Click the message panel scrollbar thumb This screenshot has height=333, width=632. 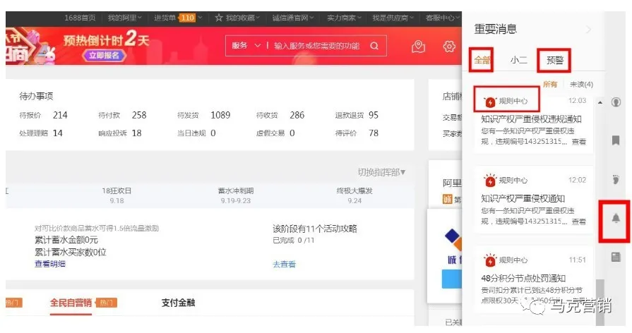coord(600,303)
